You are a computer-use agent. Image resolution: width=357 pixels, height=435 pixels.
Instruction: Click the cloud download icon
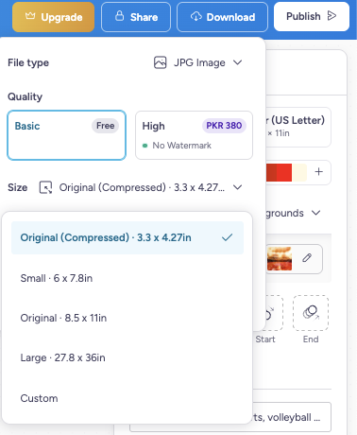196,16
